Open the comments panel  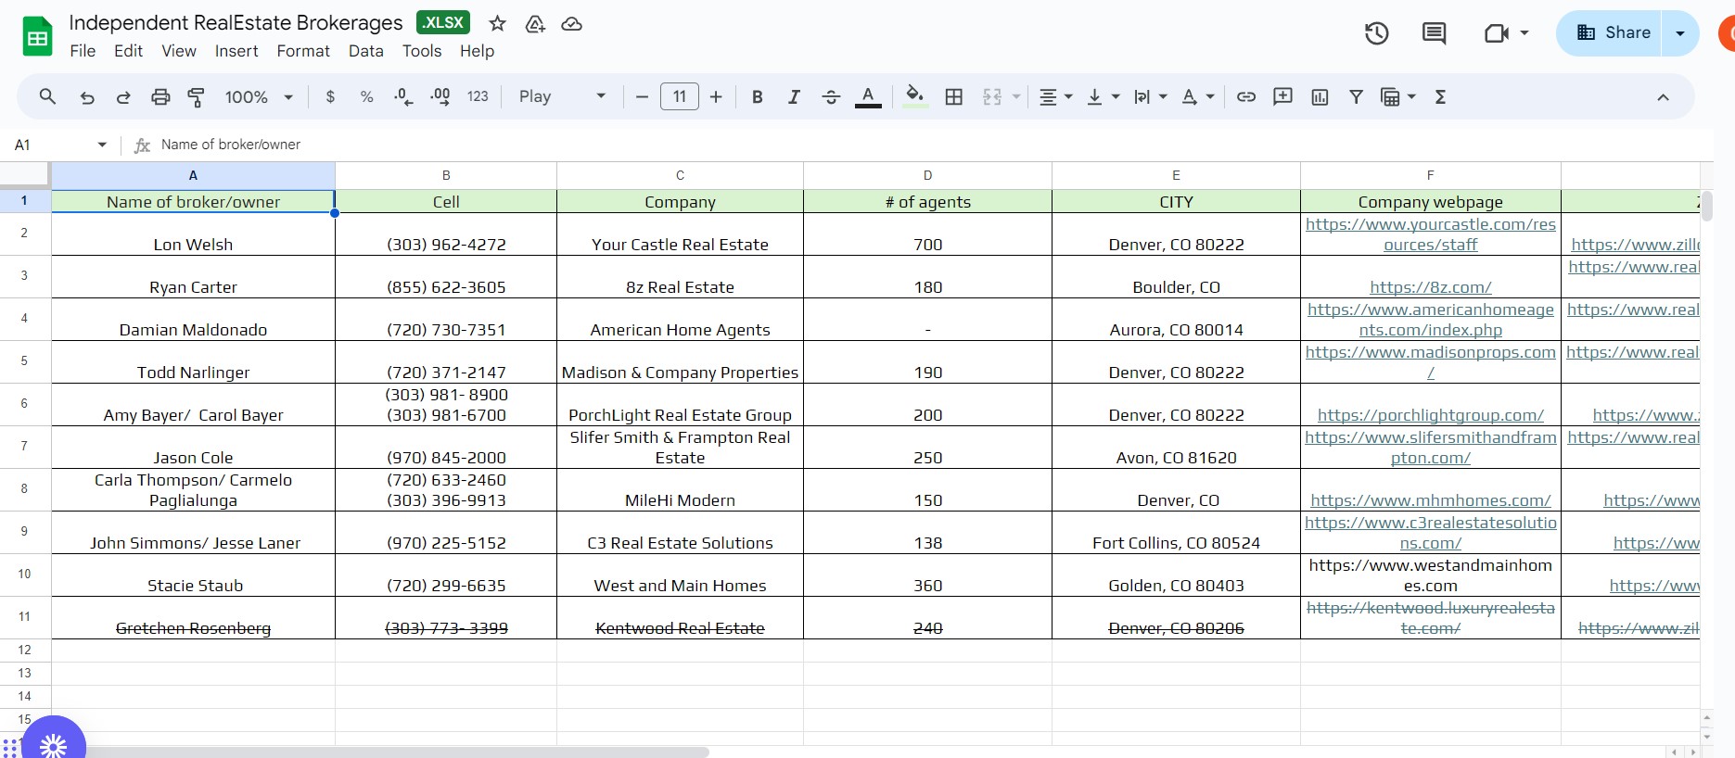tap(1434, 33)
